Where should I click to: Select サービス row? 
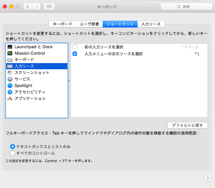37,79
